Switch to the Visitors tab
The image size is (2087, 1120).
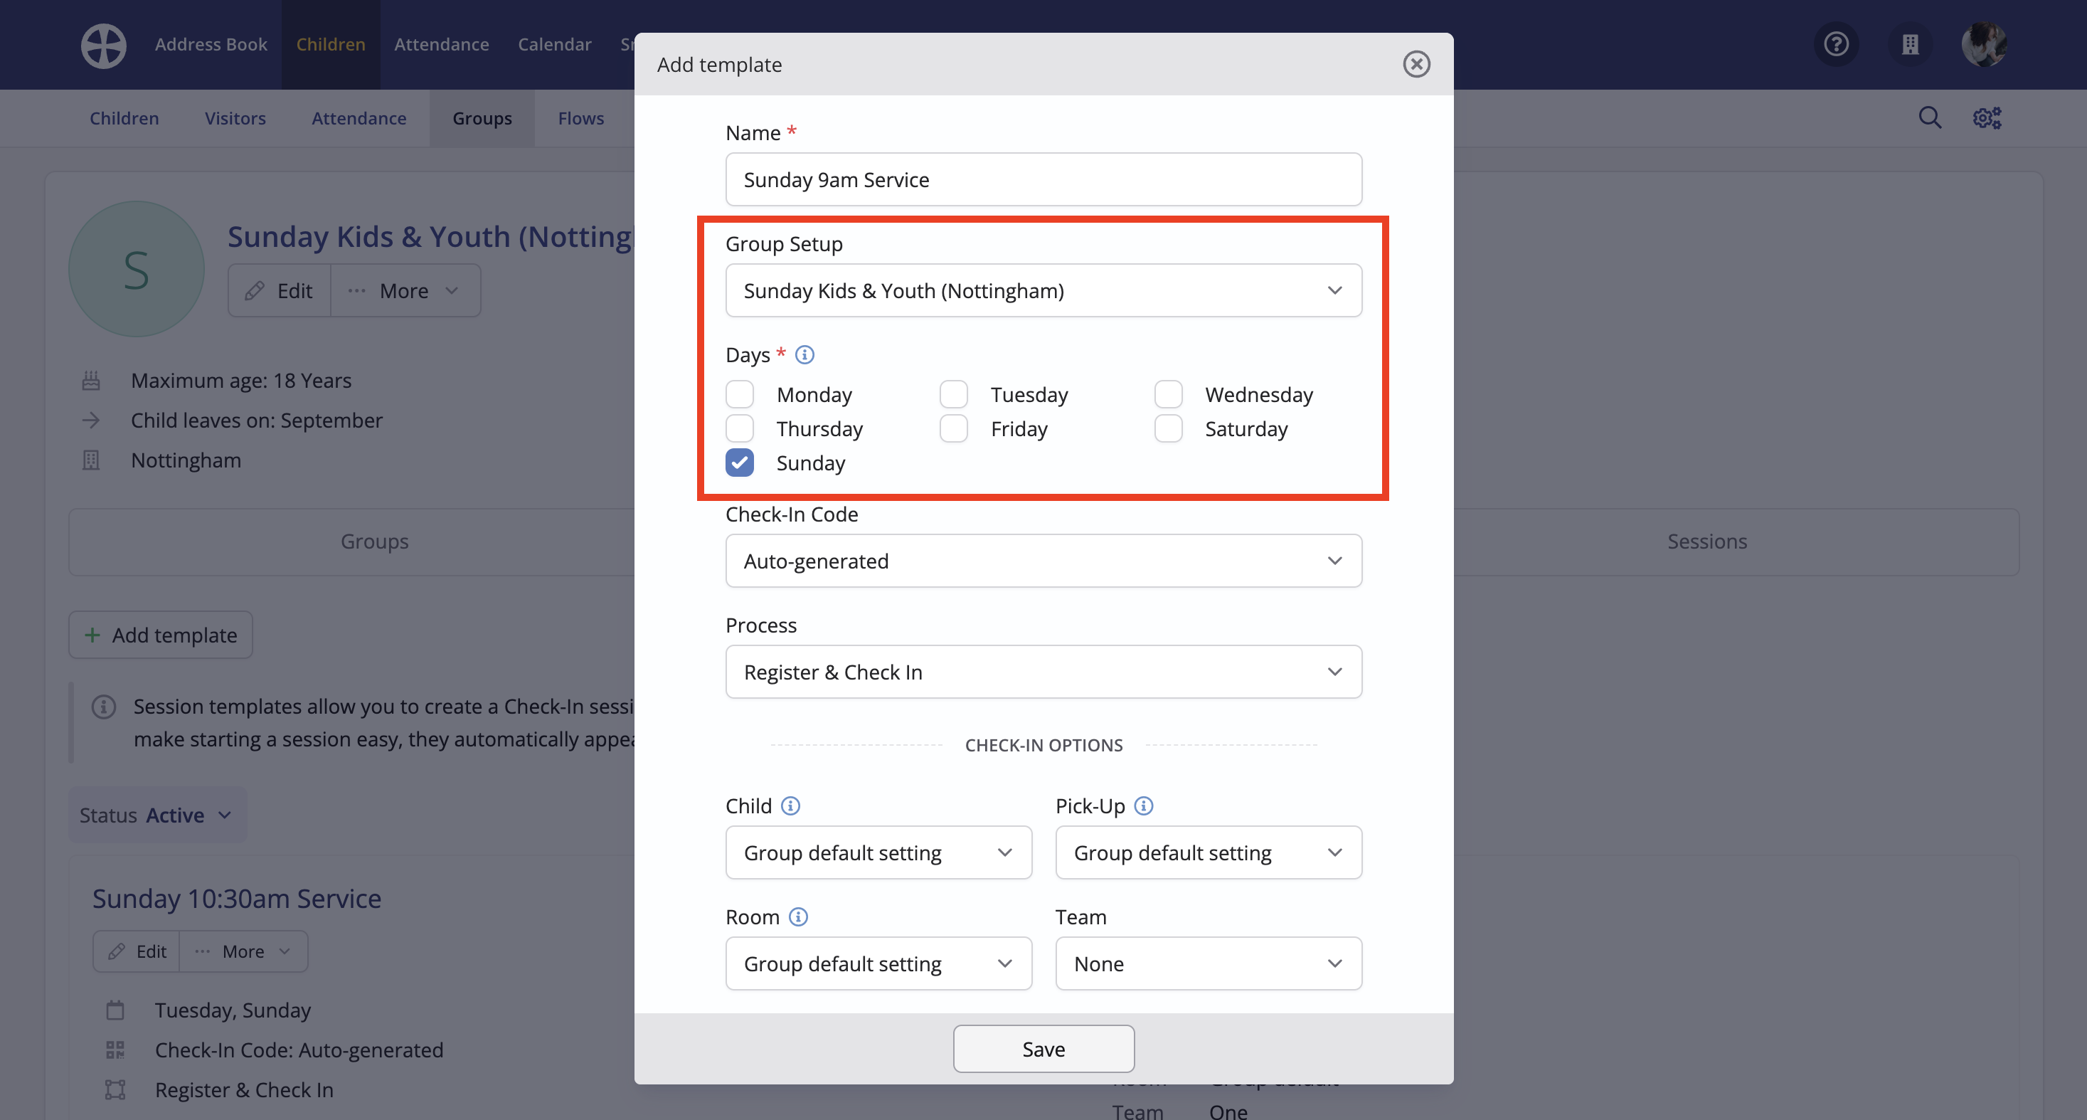(235, 117)
